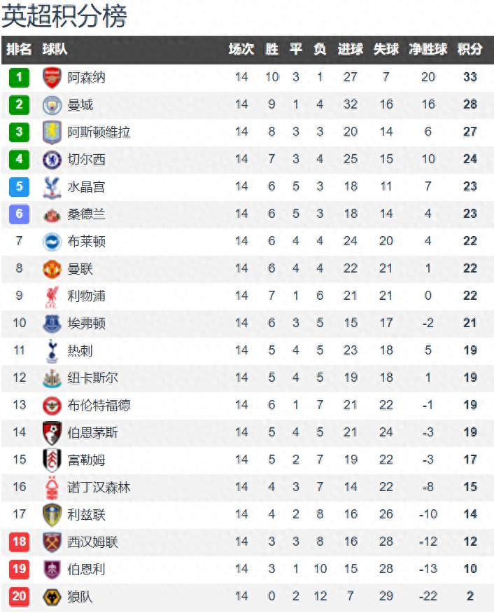Click the Aston Villa crest icon
494x613 pixels.
tap(52, 132)
